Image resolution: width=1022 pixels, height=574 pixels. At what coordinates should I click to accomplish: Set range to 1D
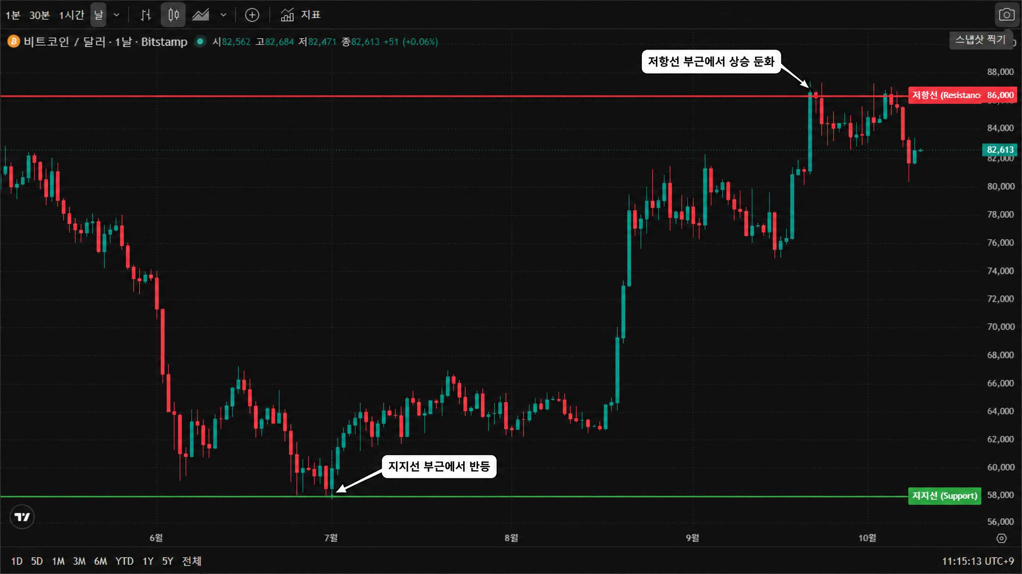point(17,561)
